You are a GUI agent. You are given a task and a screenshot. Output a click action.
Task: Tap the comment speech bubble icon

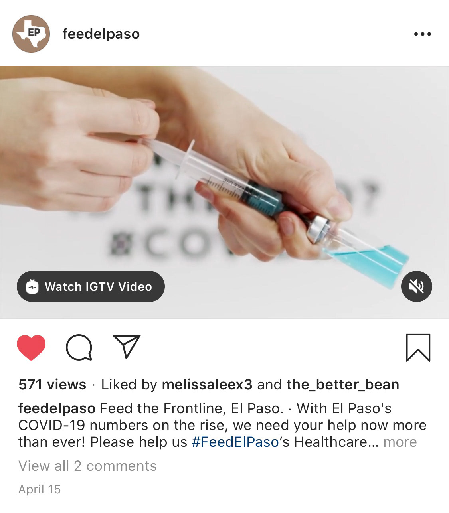point(79,348)
